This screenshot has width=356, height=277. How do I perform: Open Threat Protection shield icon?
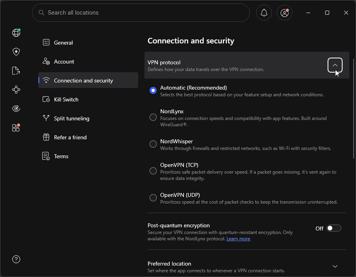tap(16, 52)
